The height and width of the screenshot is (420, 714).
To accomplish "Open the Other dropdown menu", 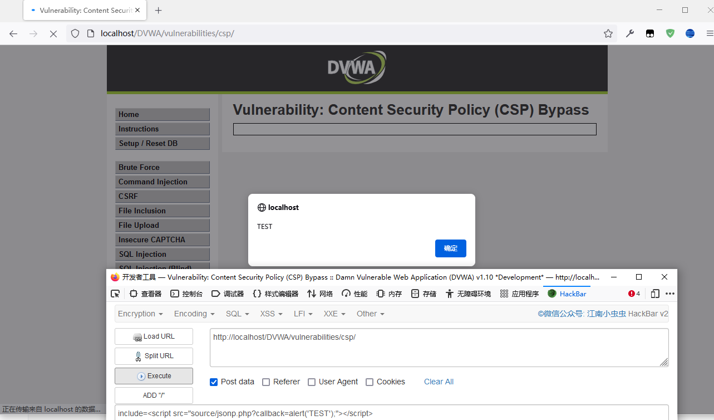I will click(x=371, y=314).
